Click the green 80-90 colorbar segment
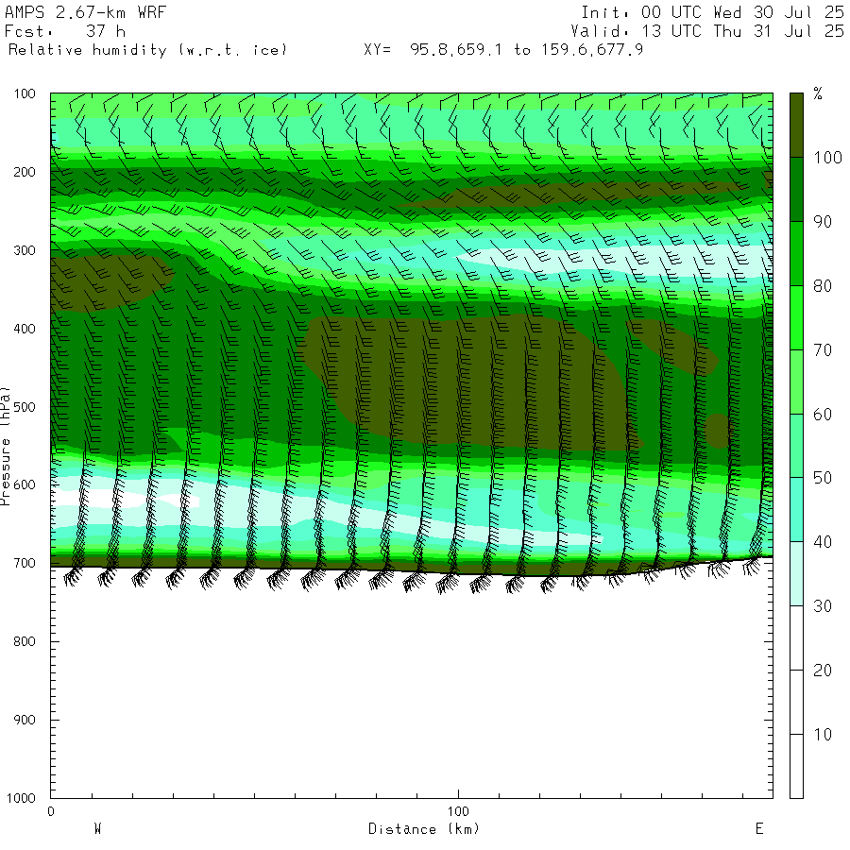Viewport: 850px width, 850px height. [x=796, y=253]
